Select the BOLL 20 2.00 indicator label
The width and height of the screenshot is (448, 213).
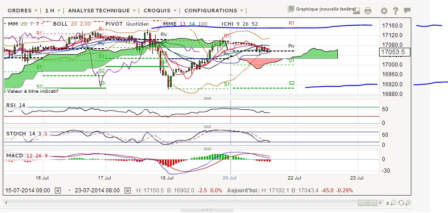[72, 24]
